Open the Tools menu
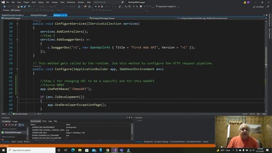This screenshot has width=272, height=153. (x=62, y=2)
